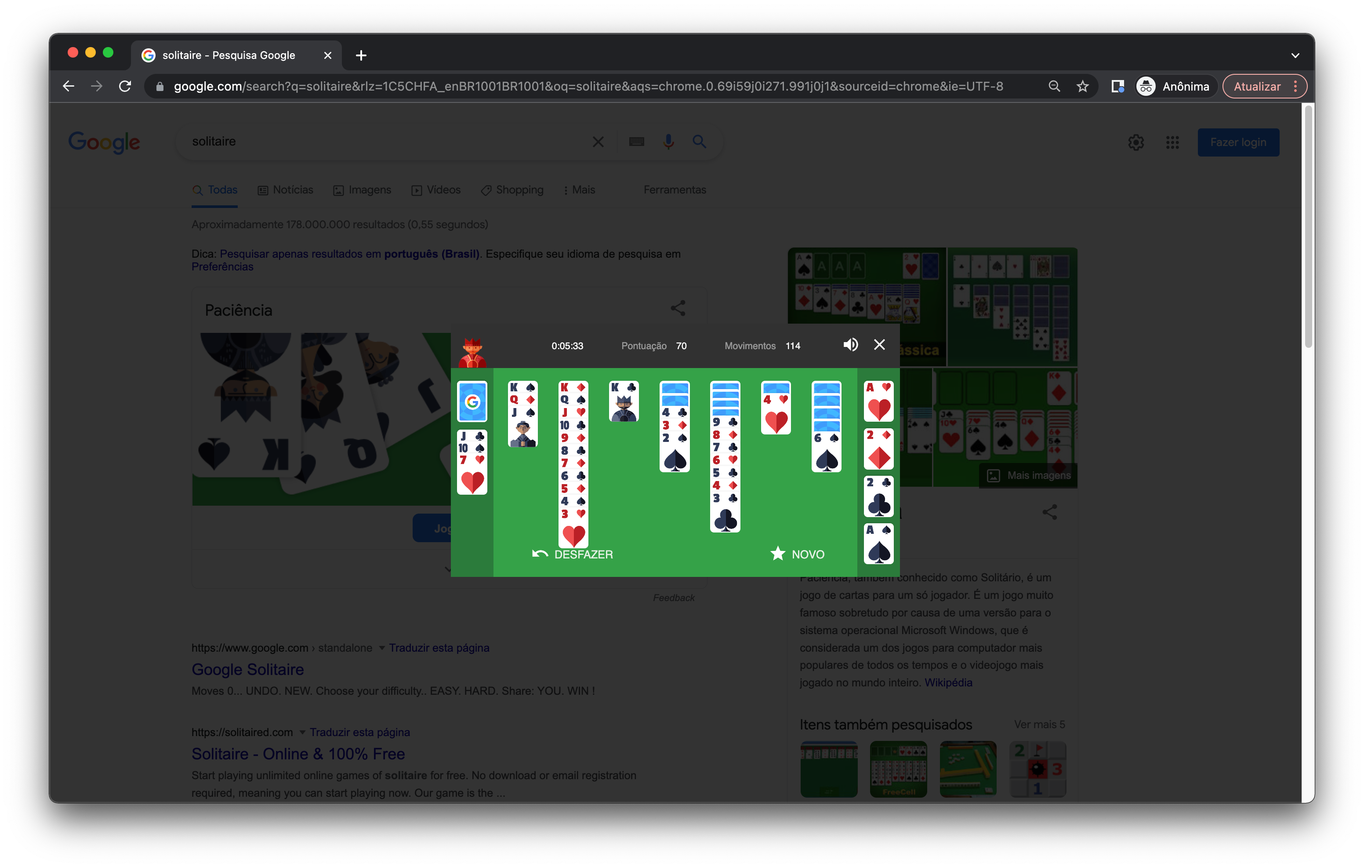
Task: Open the Mais menu
Action: (x=579, y=190)
